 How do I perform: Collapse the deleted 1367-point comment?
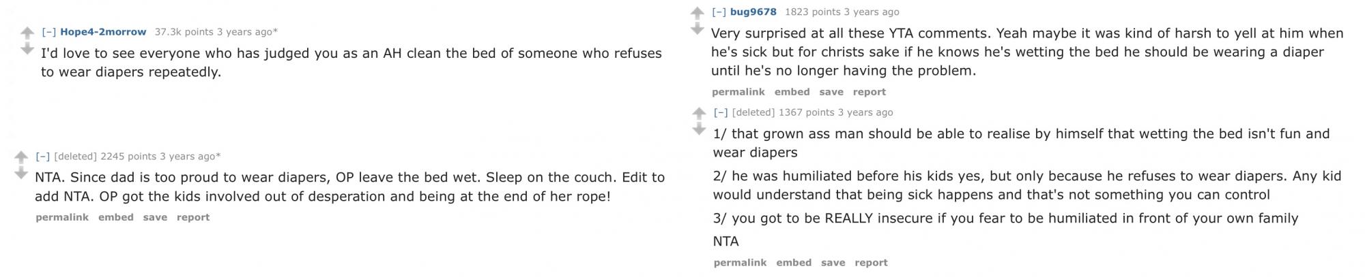(x=721, y=112)
